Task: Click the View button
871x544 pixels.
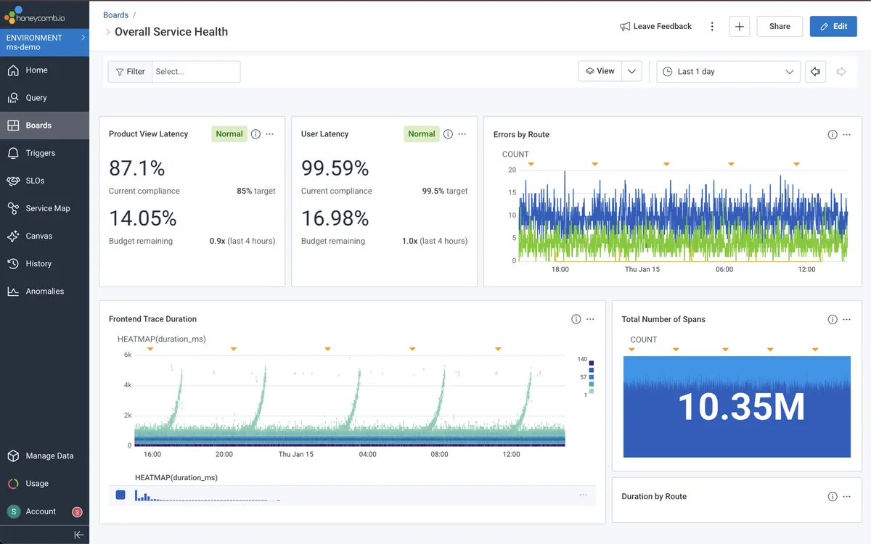Action: click(600, 71)
